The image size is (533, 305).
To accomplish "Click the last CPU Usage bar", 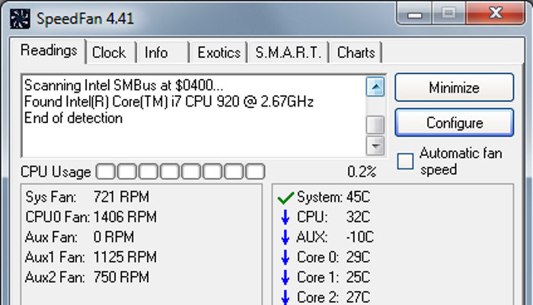I will (x=255, y=172).
